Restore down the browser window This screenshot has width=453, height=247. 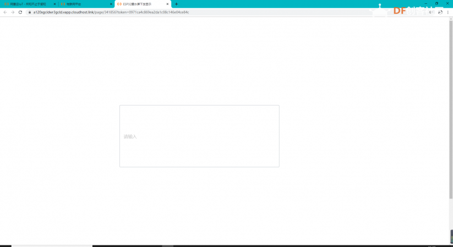[436, 3]
